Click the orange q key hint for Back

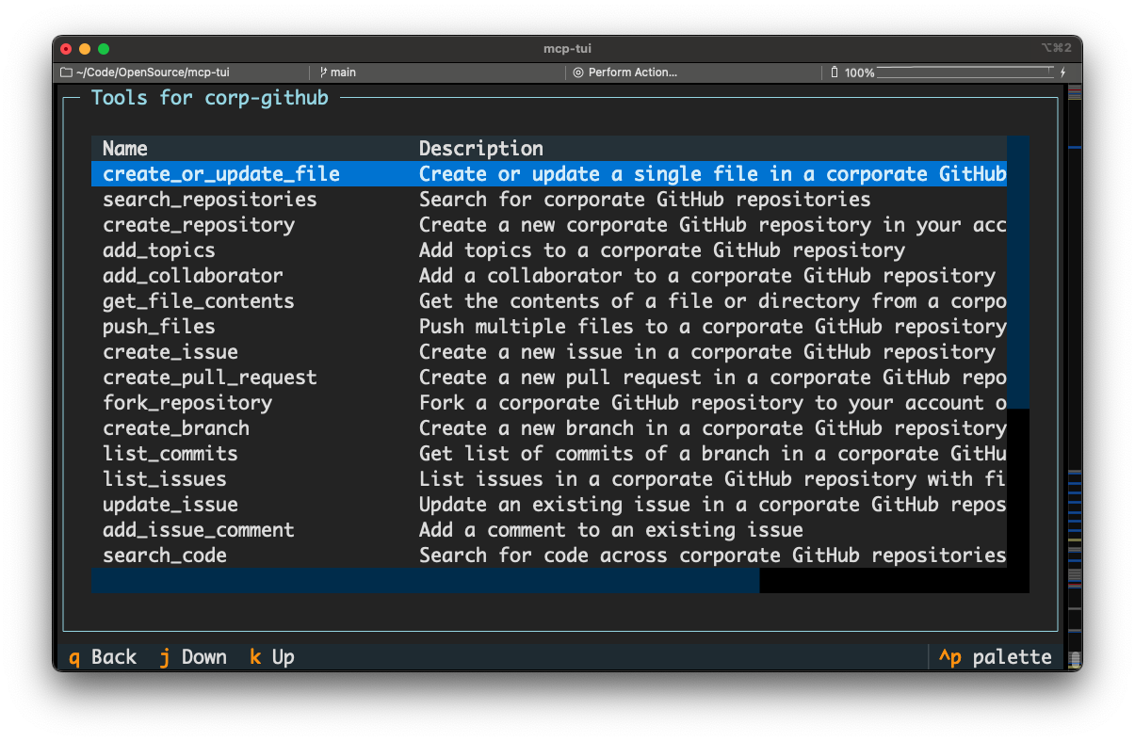pos(73,656)
